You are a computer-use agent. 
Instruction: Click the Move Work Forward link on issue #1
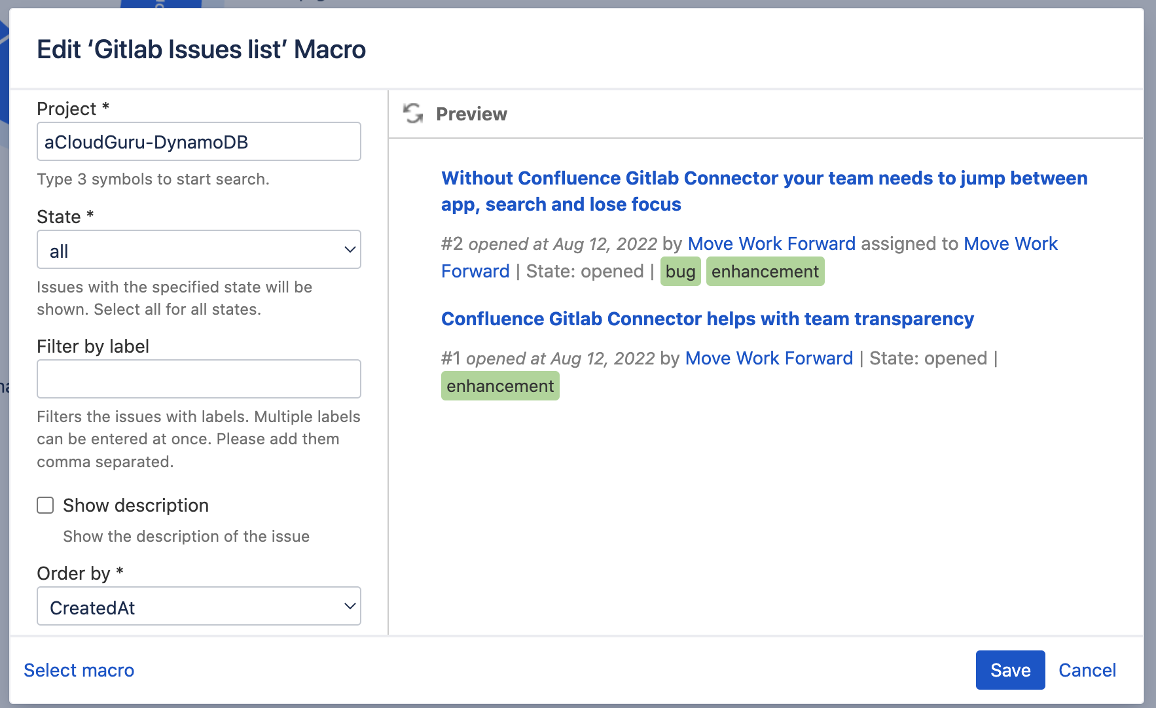768,358
